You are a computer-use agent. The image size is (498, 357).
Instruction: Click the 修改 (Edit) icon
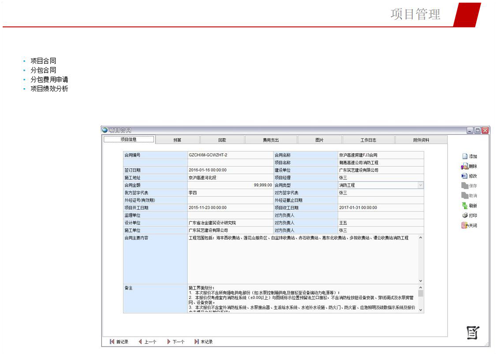[x=464, y=176]
